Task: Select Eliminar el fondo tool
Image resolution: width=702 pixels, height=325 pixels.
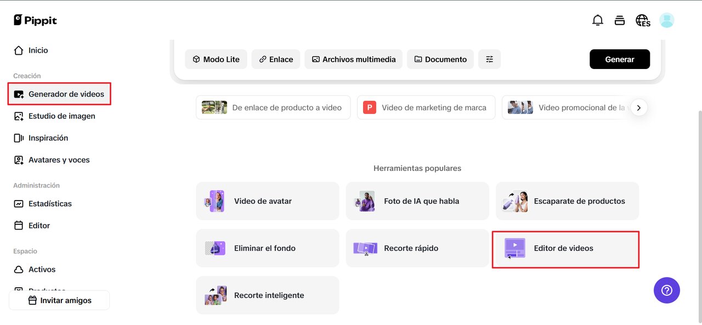Action: click(268, 248)
